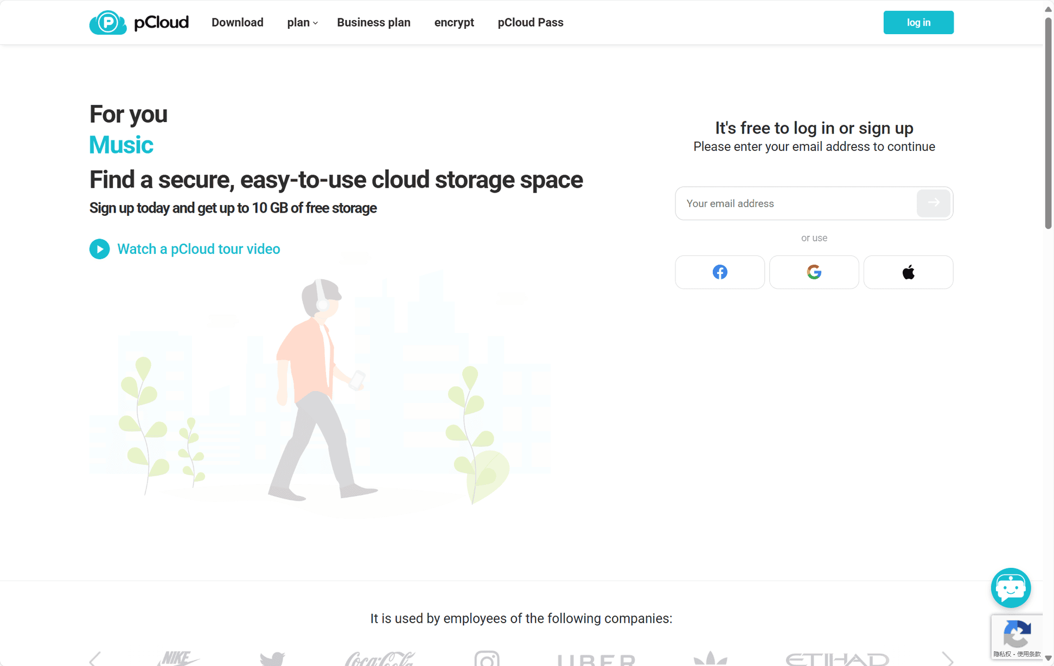Sign in with Facebook icon

(x=719, y=272)
